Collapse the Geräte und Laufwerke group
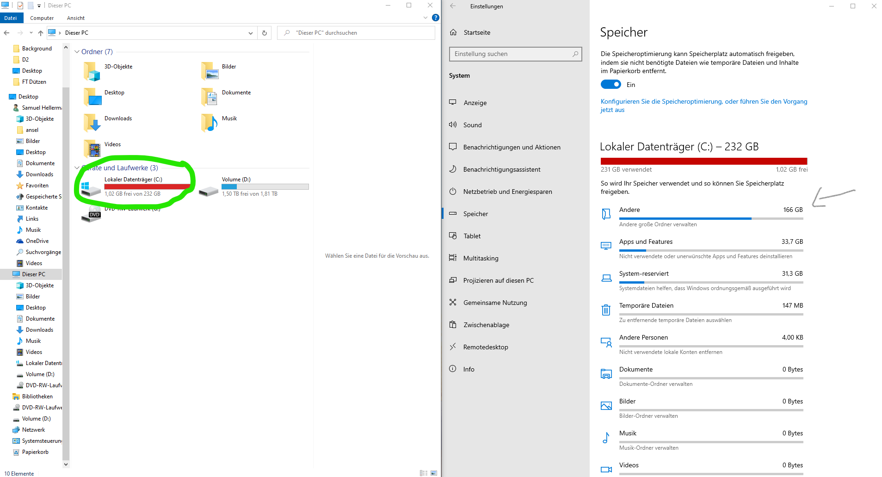 (x=77, y=168)
